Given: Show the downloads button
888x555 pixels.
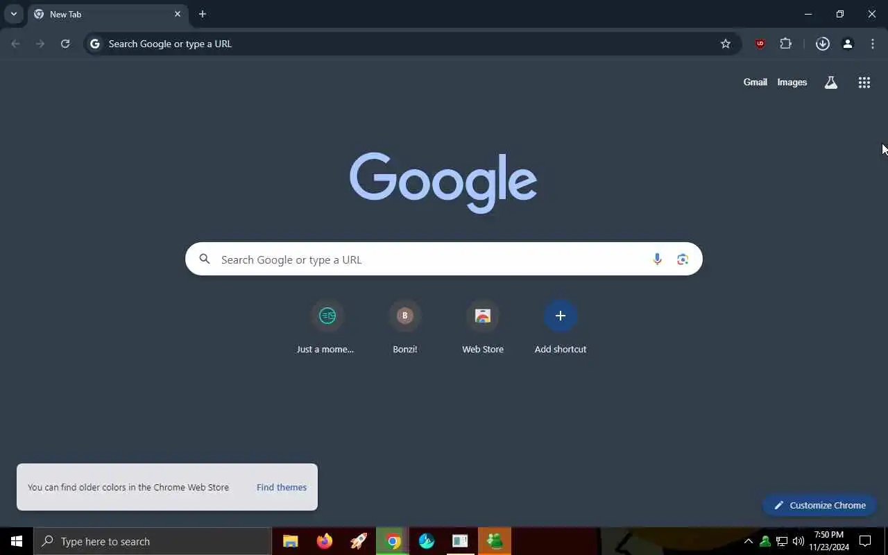Looking at the screenshot, I should pyautogui.click(x=823, y=44).
